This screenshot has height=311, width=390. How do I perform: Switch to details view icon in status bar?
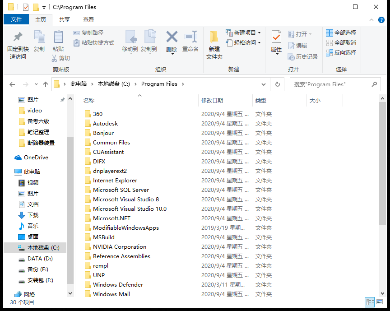pos(370,302)
